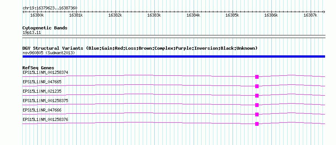The height and width of the screenshot is (145, 336).
Task: Click the 16381k ruler label
Action: click(x=76, y=15)
